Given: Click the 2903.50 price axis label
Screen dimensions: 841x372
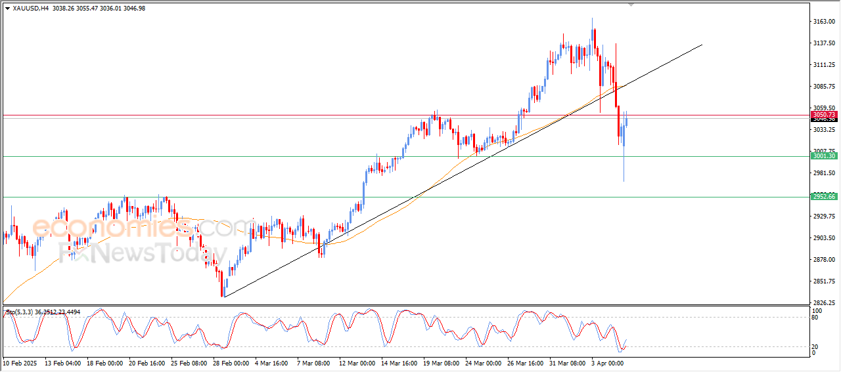Looking at the screenshot, I should 824,238.
